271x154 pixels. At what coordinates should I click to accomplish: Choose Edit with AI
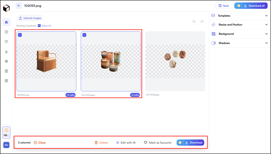pos(126,143)
